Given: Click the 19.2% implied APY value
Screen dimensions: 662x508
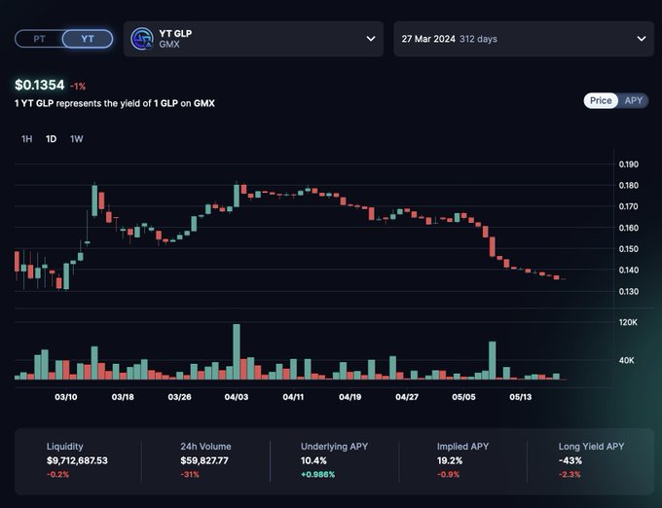Looking at the screenshot, I should (x=450, y=460).
